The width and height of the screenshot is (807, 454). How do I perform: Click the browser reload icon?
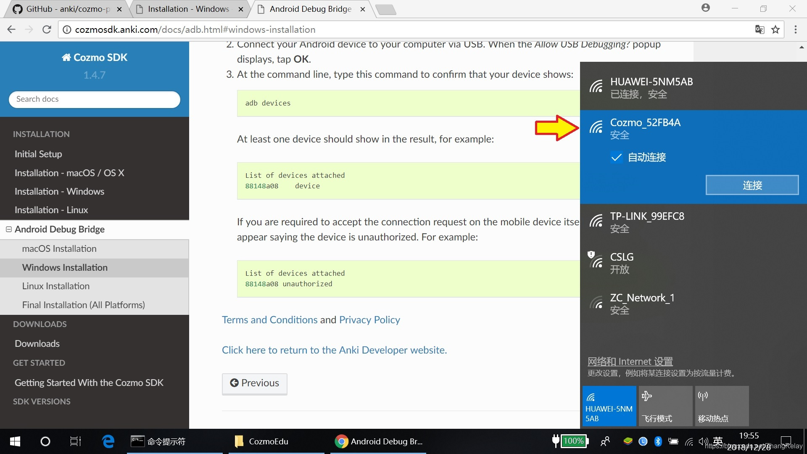[x=47, y=29]
